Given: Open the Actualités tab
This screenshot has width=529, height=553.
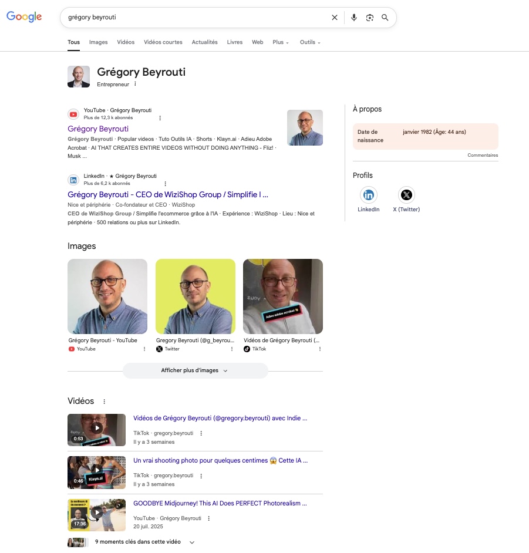Looking at the screenshot, I should tap(204, 42).
